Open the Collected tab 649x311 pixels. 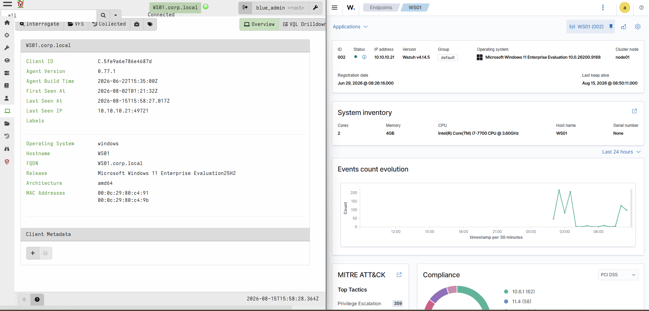click(109, 24)
